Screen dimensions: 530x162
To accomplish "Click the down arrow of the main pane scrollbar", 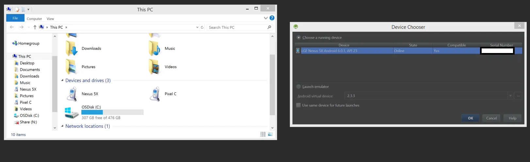I will [272, 128].
